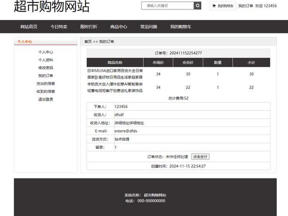Image resolution: width=288 pixels, height=216 pixels.
Task: Click the 总计费用:52 total text
Action: click(x=178, y=98)
